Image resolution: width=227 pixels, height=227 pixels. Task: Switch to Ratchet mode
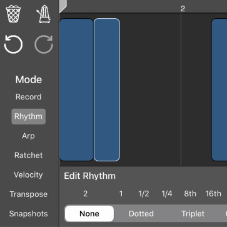(29, 155)
